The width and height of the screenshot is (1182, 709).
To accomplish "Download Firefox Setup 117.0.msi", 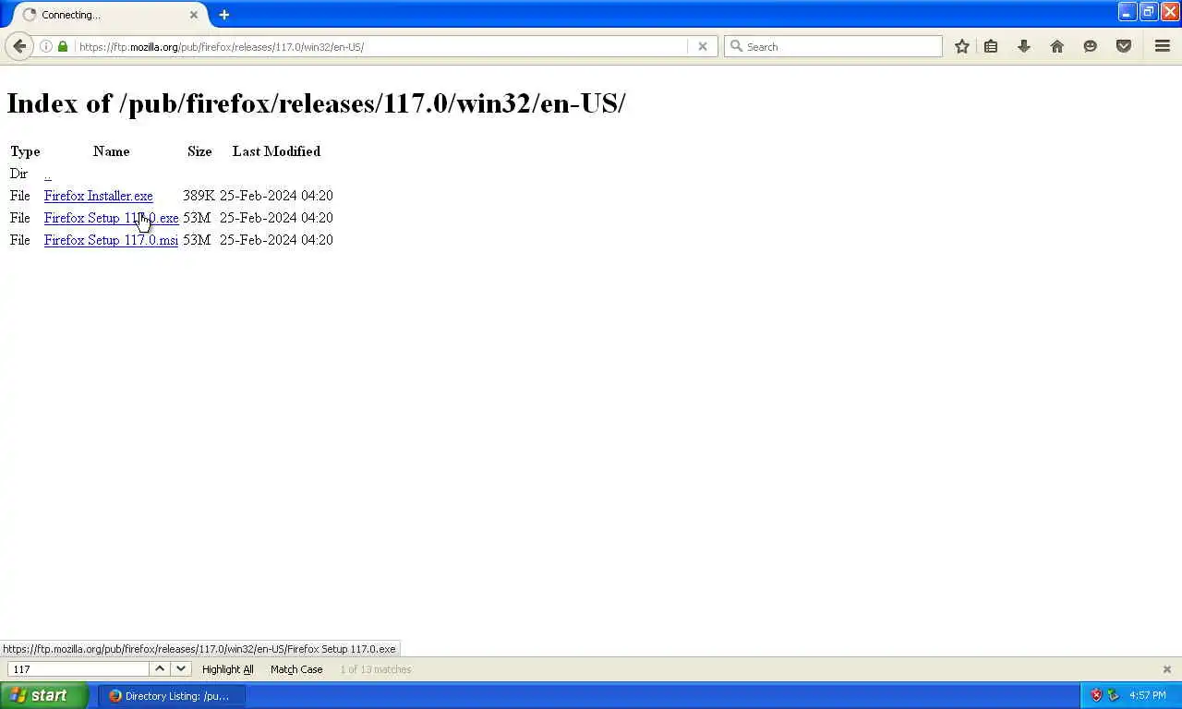I will [111, 240].
